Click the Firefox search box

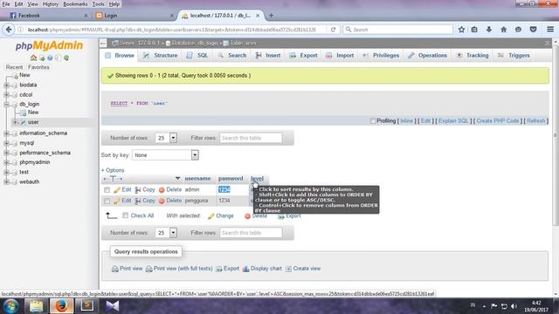point(398,30)
